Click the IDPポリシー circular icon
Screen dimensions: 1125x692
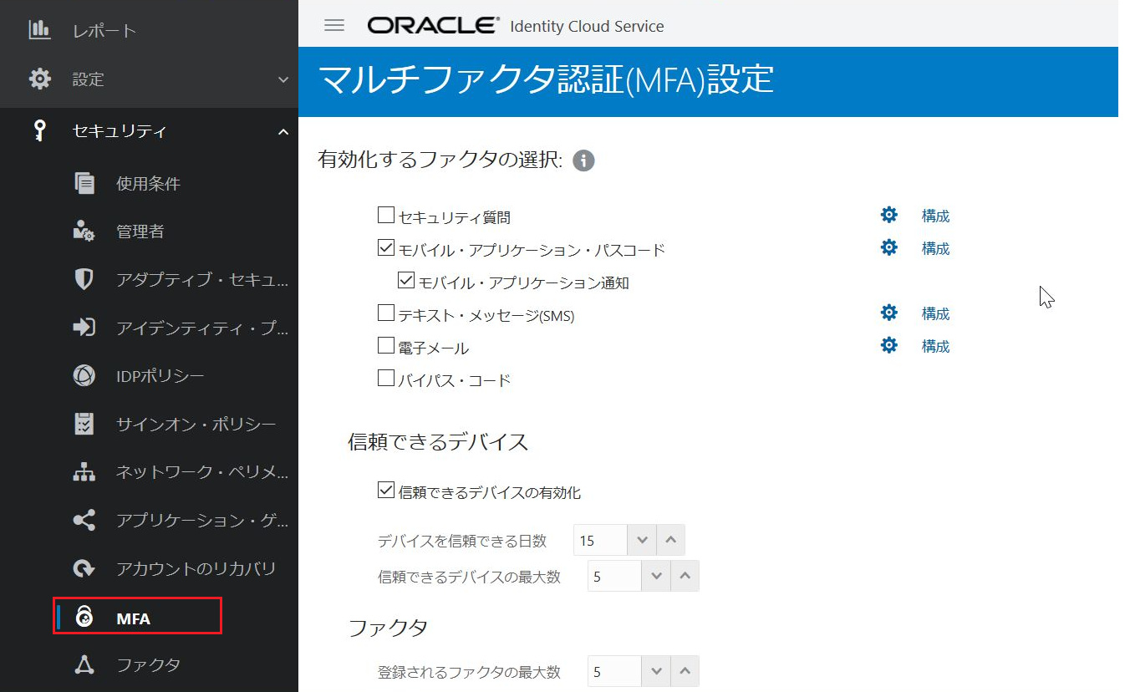point(84,376)
